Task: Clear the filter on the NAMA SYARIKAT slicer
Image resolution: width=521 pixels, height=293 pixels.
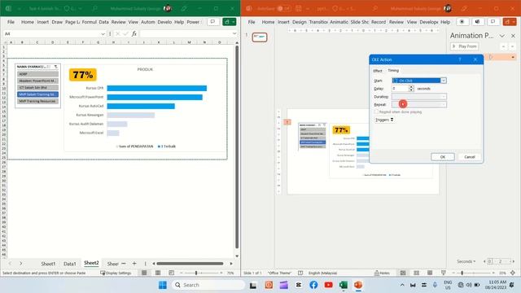Action: pos(56,67)
